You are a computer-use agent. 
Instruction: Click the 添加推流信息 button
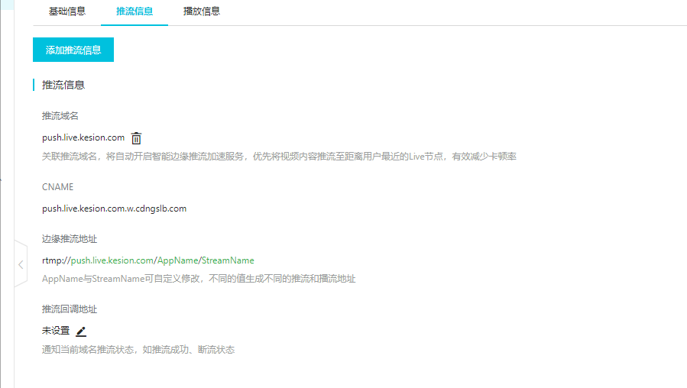tap(73, 50)
